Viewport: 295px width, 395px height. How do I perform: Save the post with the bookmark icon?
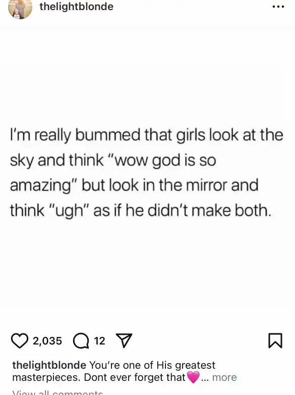point(275,340)
